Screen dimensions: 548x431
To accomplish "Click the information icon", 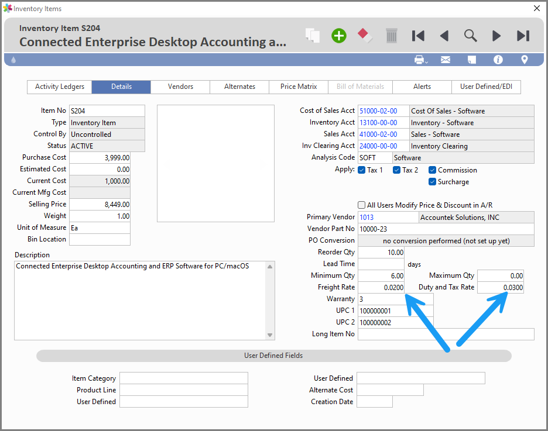I will 498,60.
